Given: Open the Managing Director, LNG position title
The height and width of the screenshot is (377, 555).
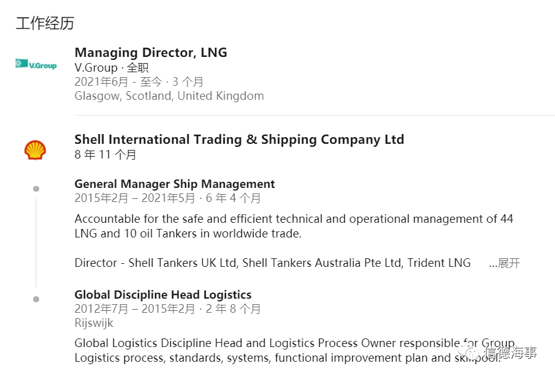Looking at the screenshot, I should (x=151, y=53).
